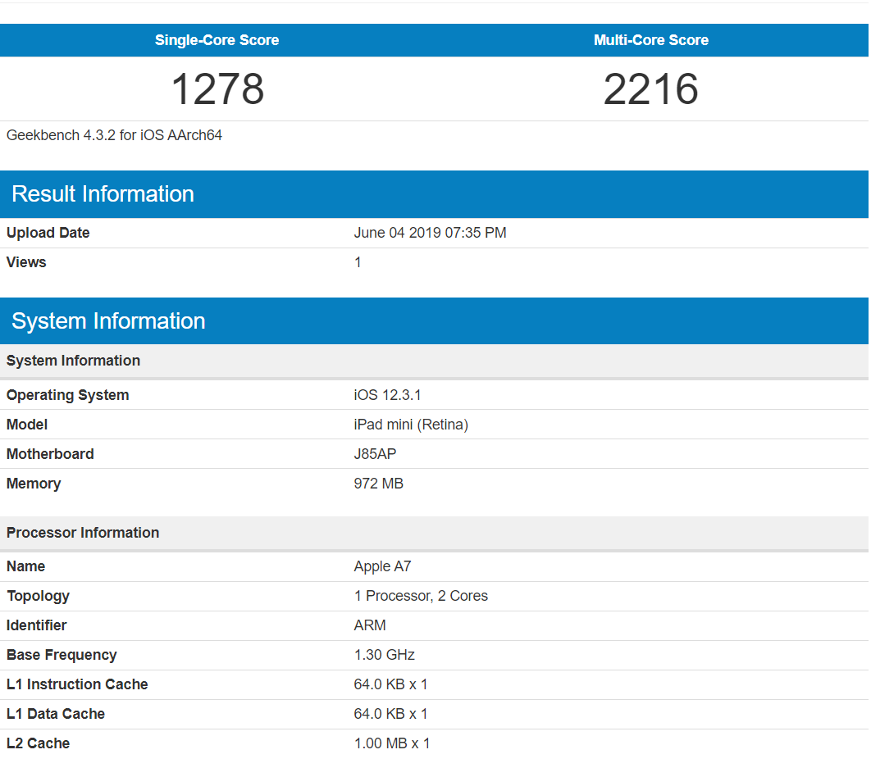Click the gray System Information subheading row
The width and height of the screenshot is (871, 777).
pyautogui.click(x=435, y=361)
